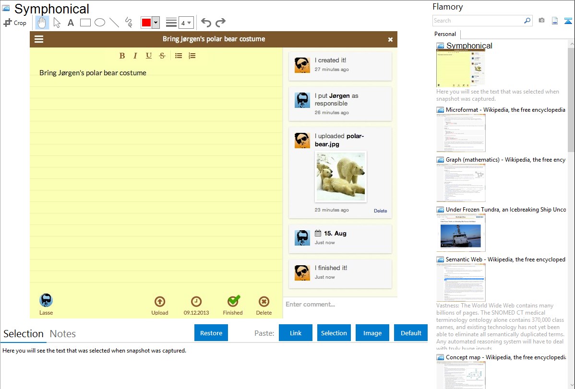
Task: Pick the ellipse shape tool
Action: coord(99,23)
